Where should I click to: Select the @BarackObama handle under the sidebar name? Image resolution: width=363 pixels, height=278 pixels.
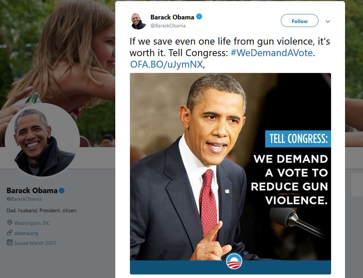24,199
